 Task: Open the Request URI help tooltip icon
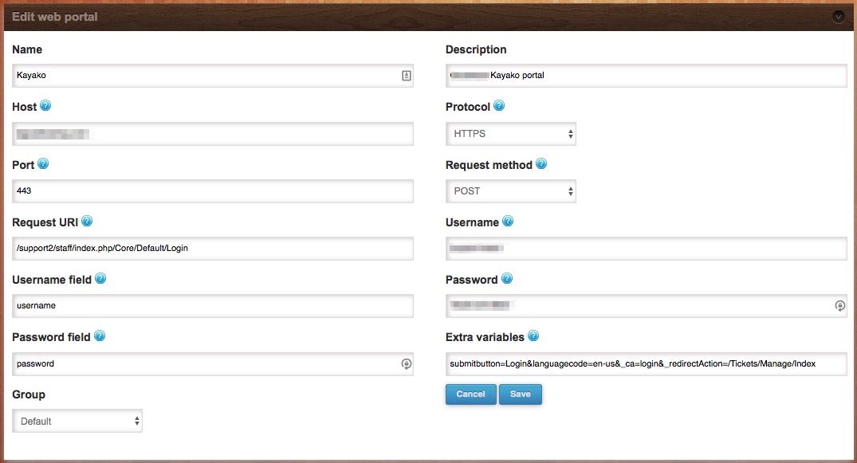click(x=87, y=221)
